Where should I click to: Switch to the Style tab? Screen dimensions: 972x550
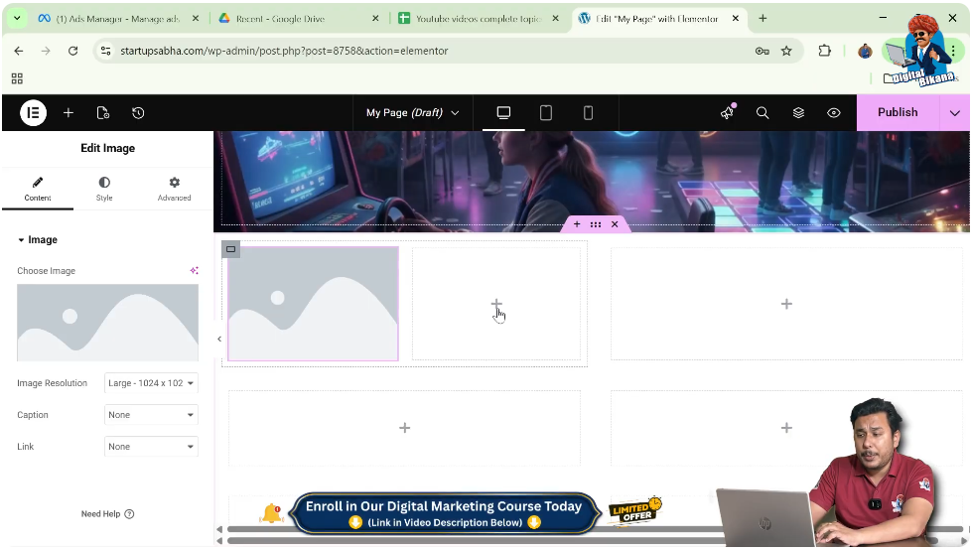click(x=104, y=189)
